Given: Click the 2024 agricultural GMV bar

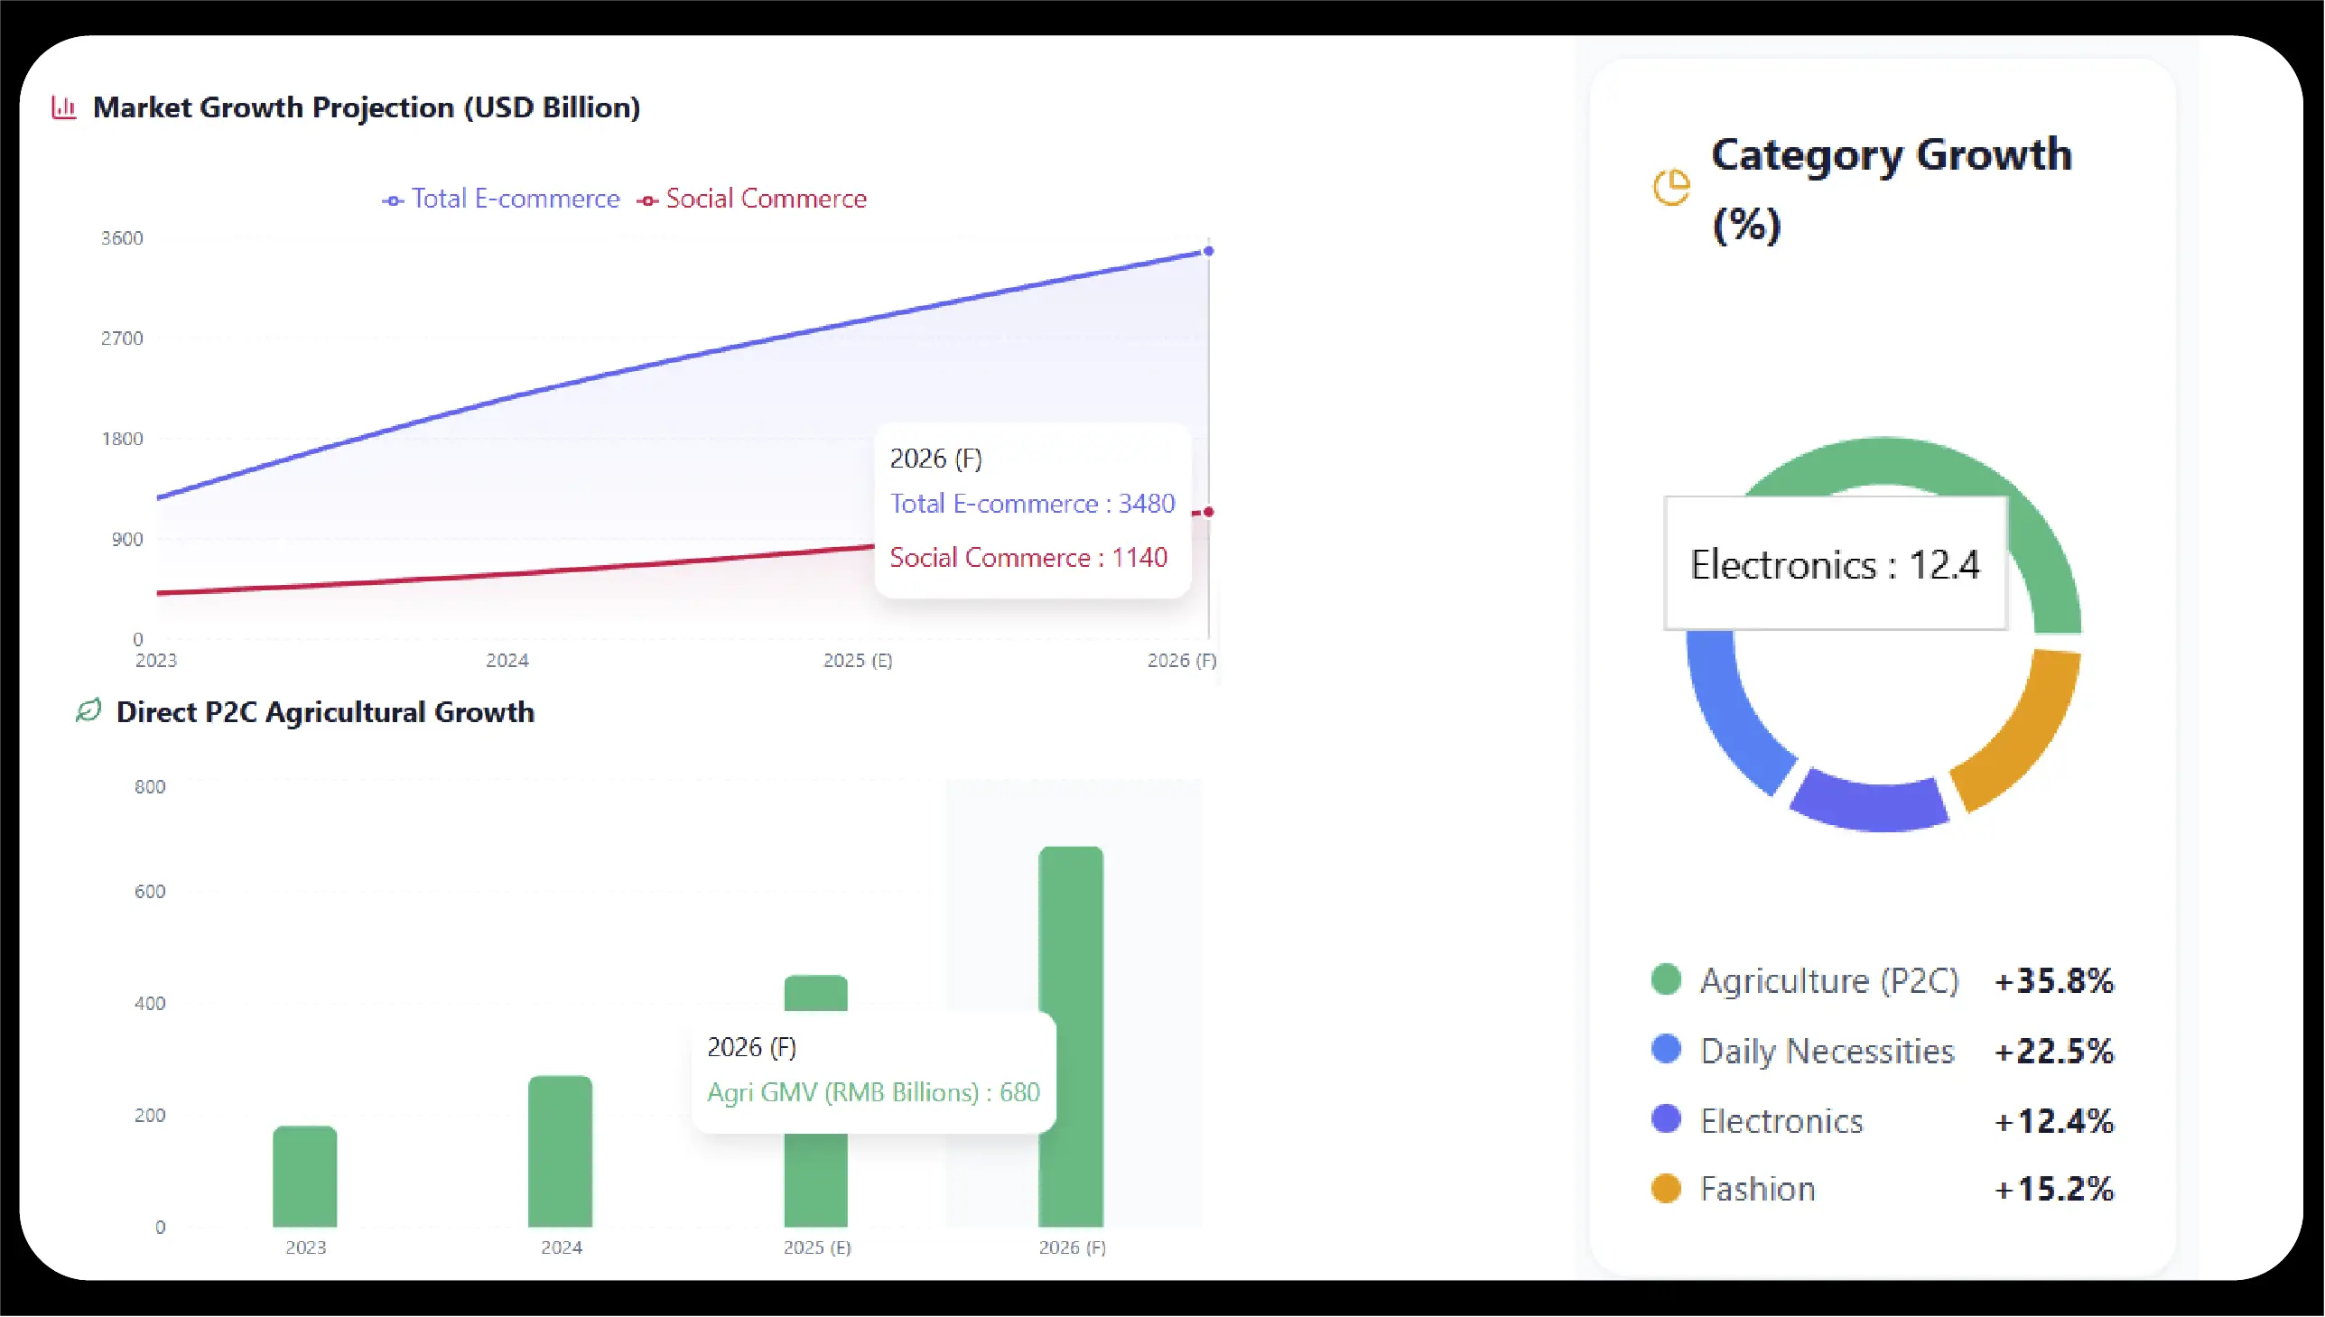Looking at the screenshot, I should (x=560, y=1151).
